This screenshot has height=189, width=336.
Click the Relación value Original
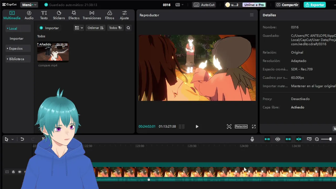(297, 52)
